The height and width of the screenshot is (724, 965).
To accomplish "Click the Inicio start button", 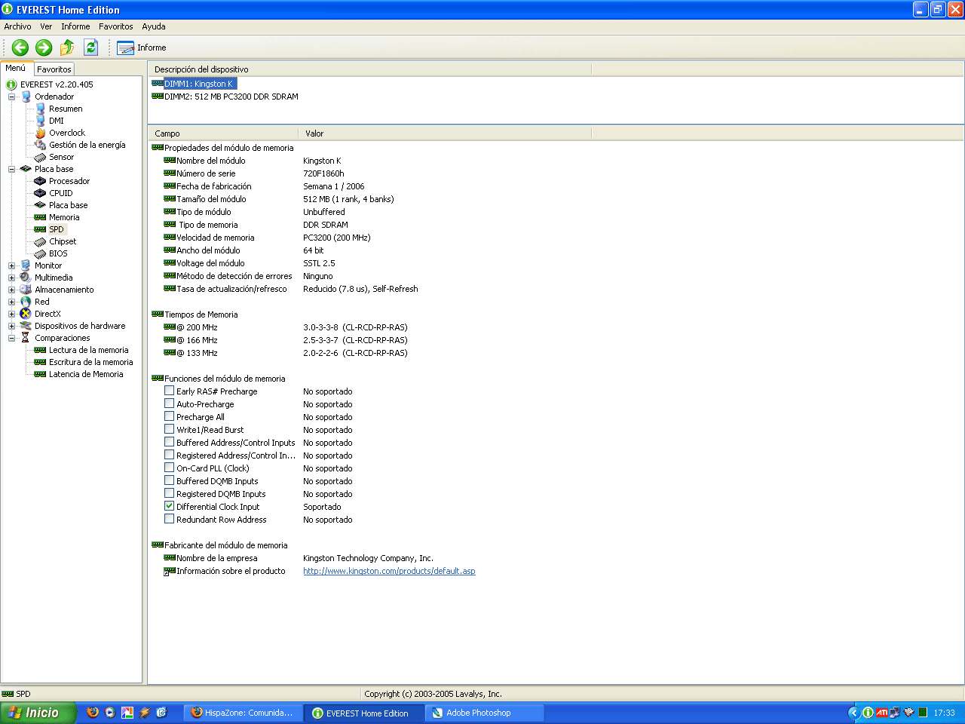I will click(x=38, y=713).
